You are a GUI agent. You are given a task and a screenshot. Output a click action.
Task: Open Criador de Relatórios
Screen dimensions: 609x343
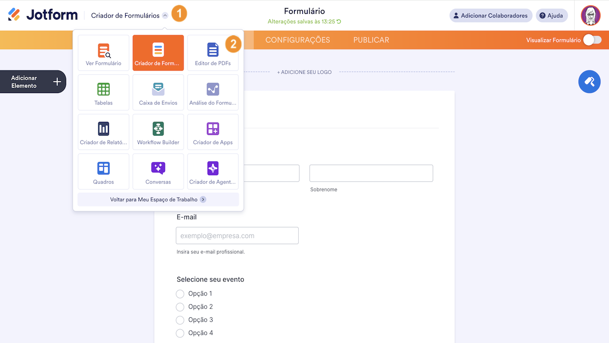pyautogui.click(x=103, y=131)
